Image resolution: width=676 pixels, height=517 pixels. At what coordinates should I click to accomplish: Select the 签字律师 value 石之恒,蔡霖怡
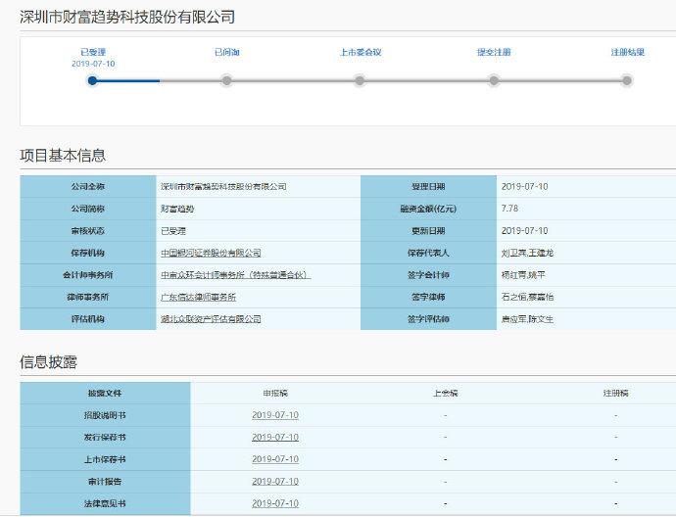[x=527, y=298]
